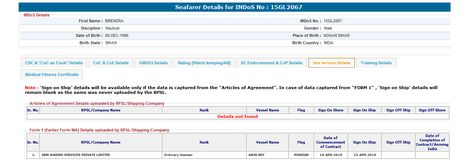Go to DC Endorsement & CoP Details tab
The image size is (475, 168).
coord(271,63)
